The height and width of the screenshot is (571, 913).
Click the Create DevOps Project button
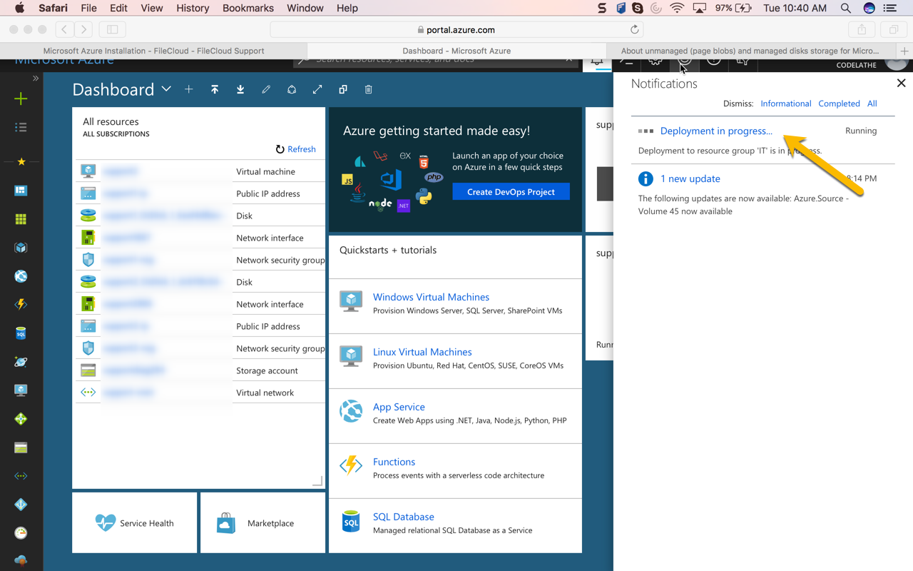point(511,191)
